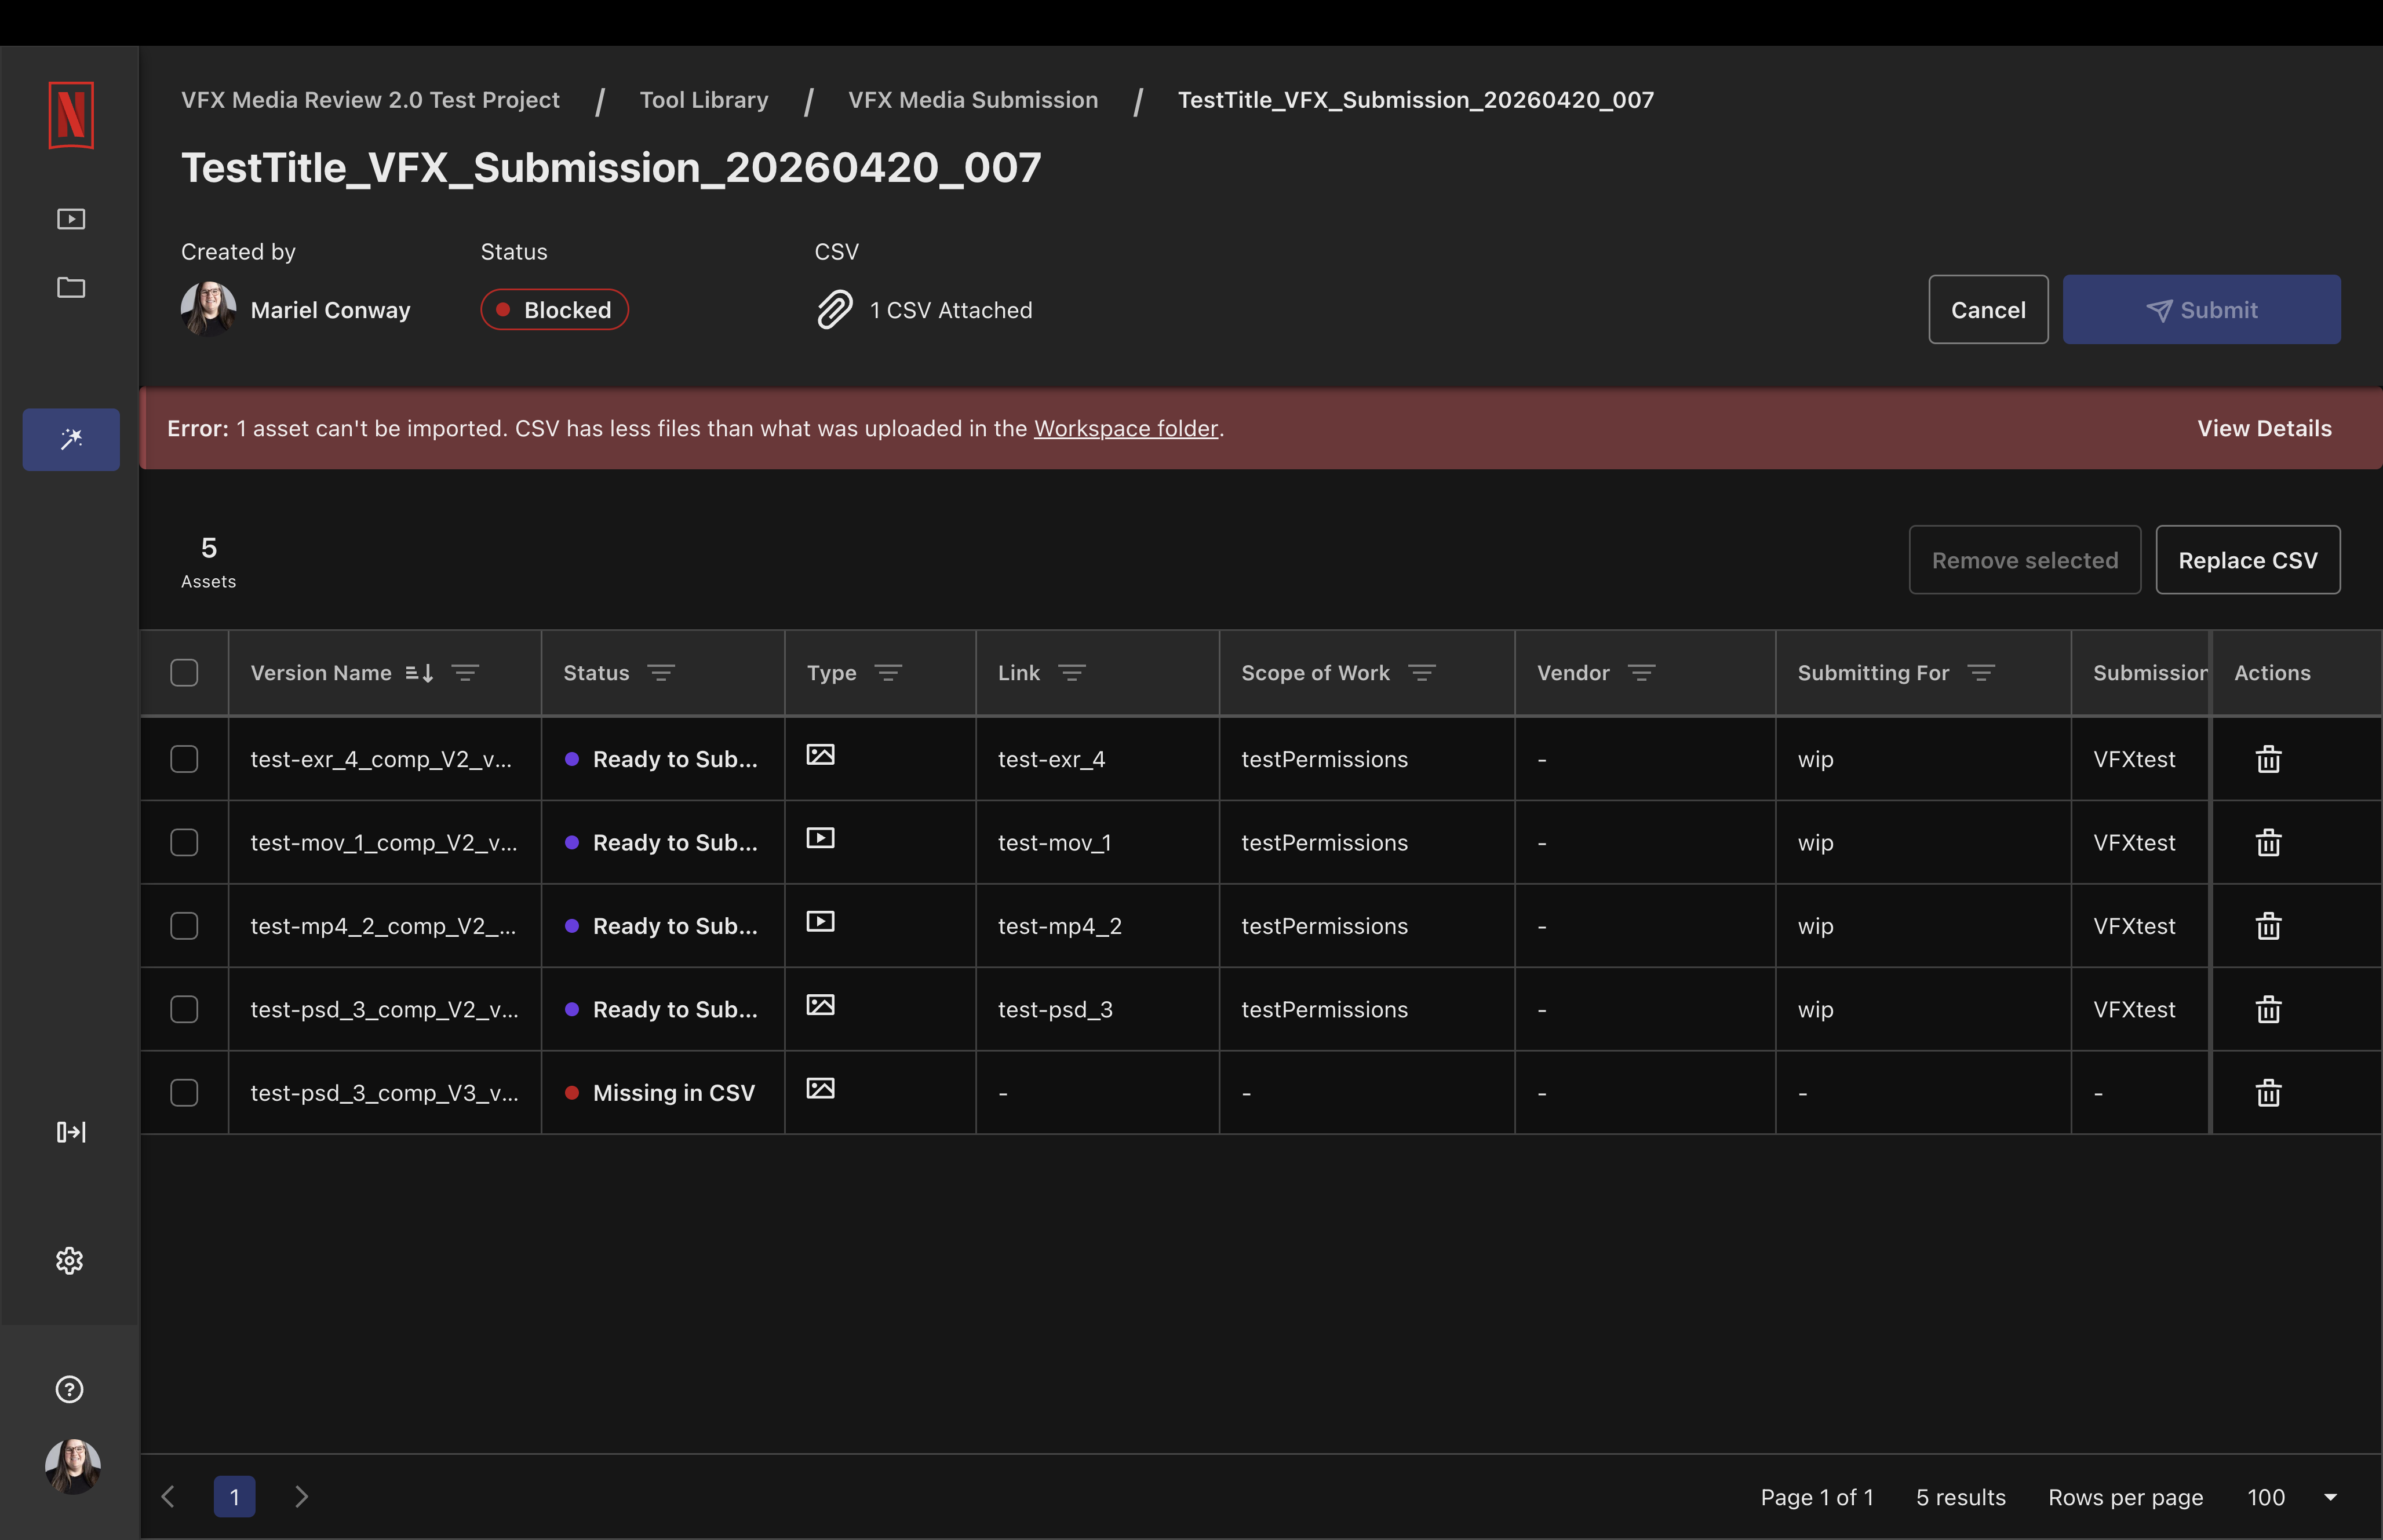The width and height of the screenshot is (2383, 1540).
Task: Open Vendor column filter icon
Action: coord(1642,673)
